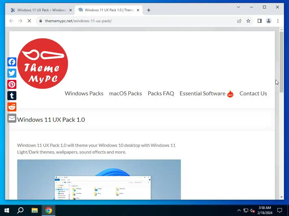The width and height of the screenshot is (289, 216).
Task: Open the notification center icon
Action: click(x=280, y=210)
